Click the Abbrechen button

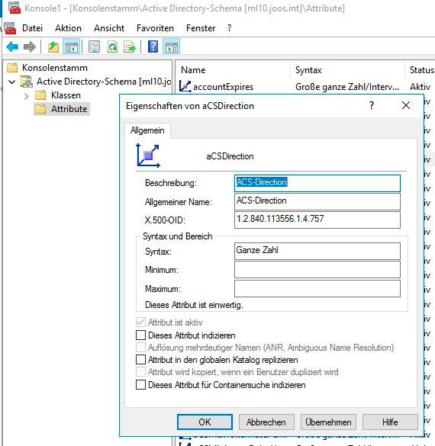point(266,422)
